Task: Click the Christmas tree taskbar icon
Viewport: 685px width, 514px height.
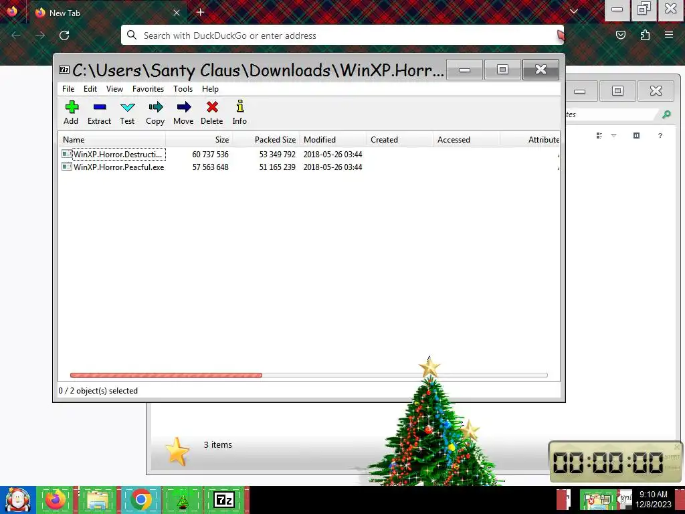Action: pos(183,499)
